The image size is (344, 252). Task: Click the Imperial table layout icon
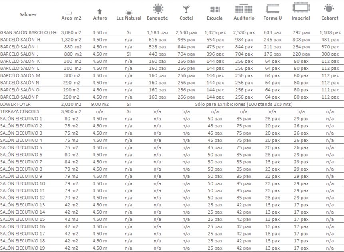click(301, 7)
